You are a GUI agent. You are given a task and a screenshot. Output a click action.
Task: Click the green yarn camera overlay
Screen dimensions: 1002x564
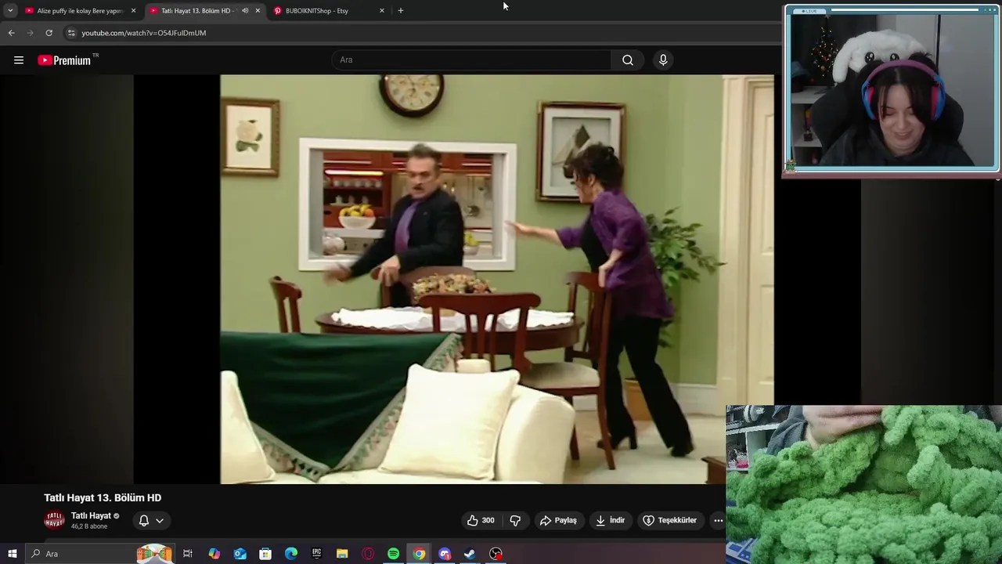[x=864, y=484]
